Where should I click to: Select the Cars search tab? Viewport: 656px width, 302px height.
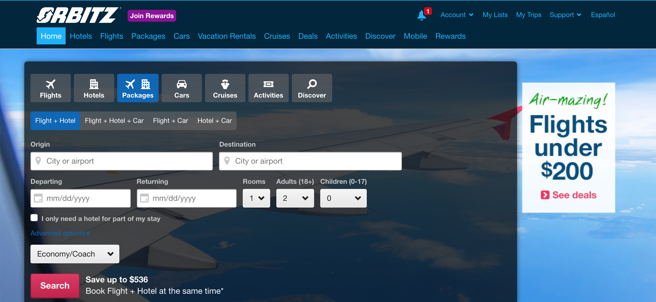point(182,88)
